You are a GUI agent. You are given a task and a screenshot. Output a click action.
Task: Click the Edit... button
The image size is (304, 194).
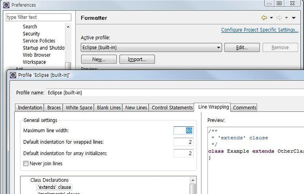point(242,47)
